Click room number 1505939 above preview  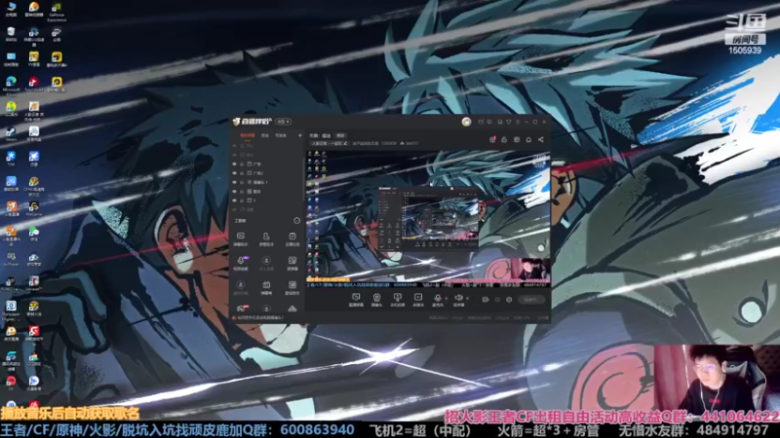point(389,143)
